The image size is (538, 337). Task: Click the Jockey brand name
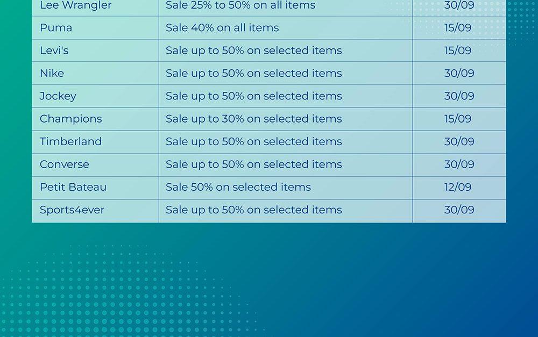click(58, 96)
